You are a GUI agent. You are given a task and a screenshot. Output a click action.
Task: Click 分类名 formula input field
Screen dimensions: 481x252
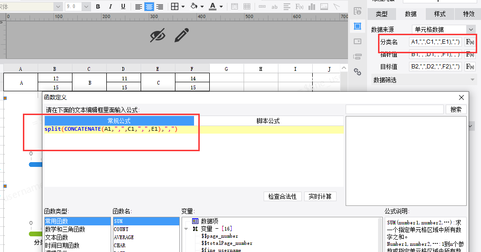click(x=435, y=42)
